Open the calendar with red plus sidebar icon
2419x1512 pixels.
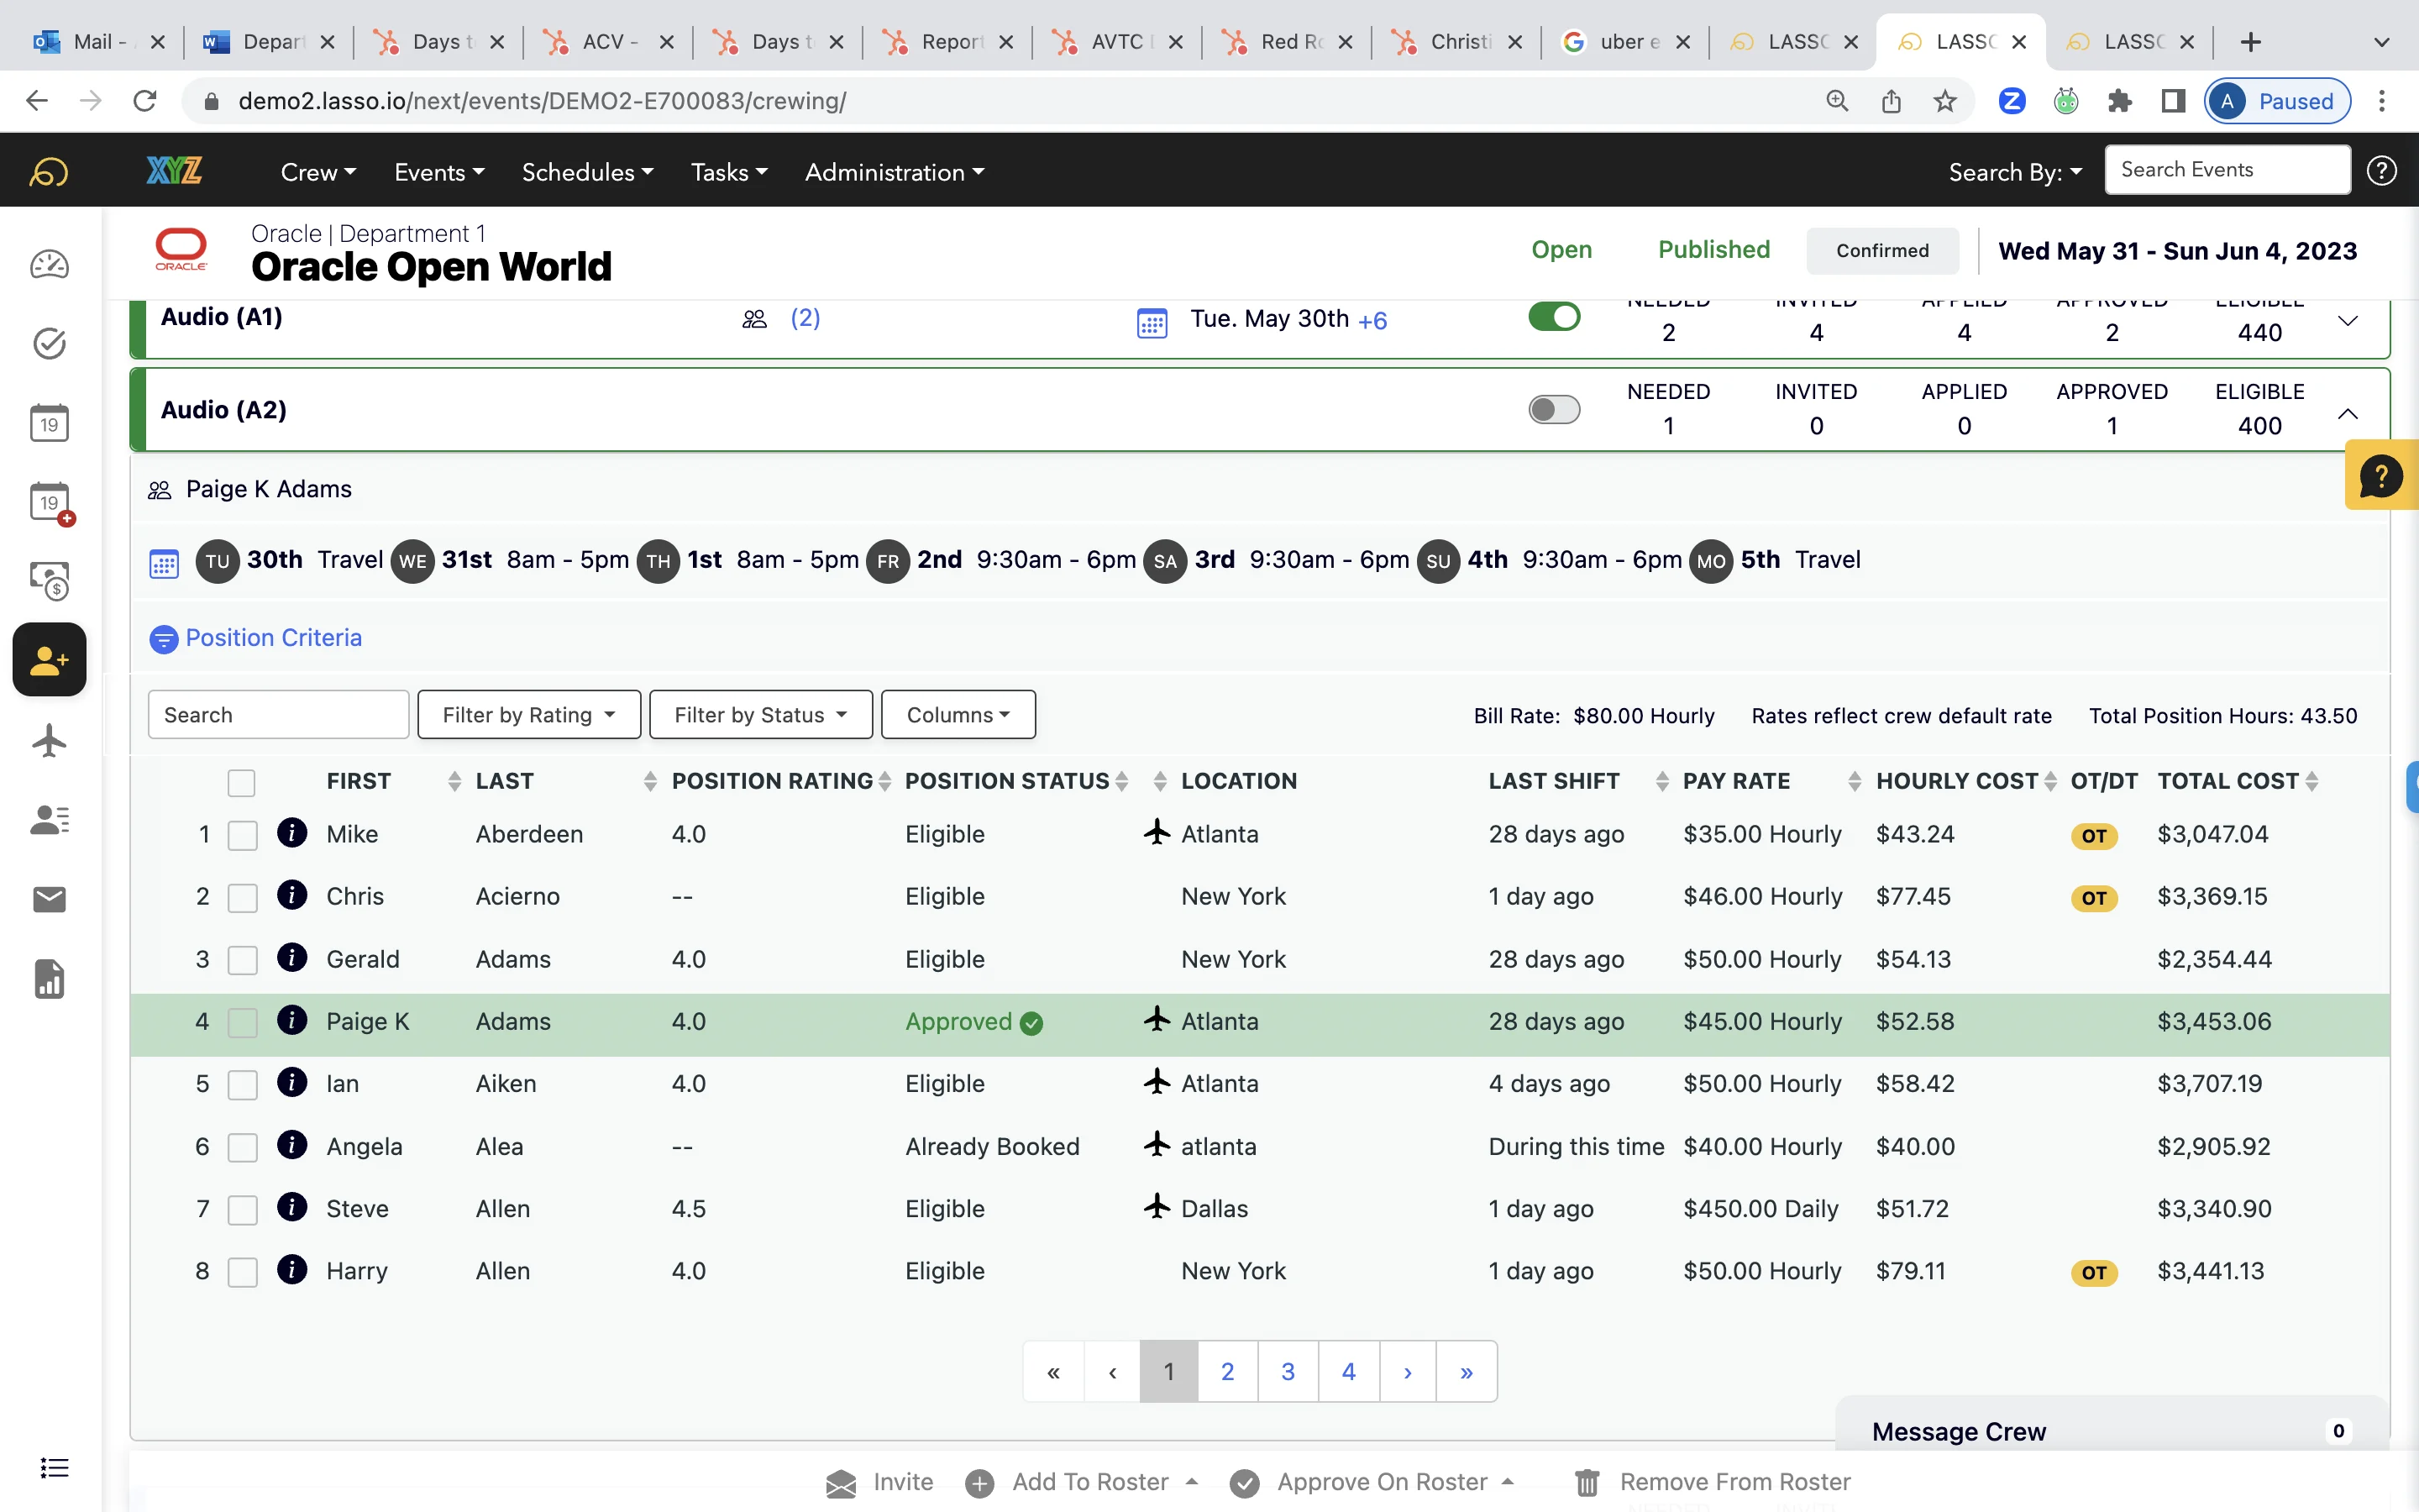click(51, 502)
